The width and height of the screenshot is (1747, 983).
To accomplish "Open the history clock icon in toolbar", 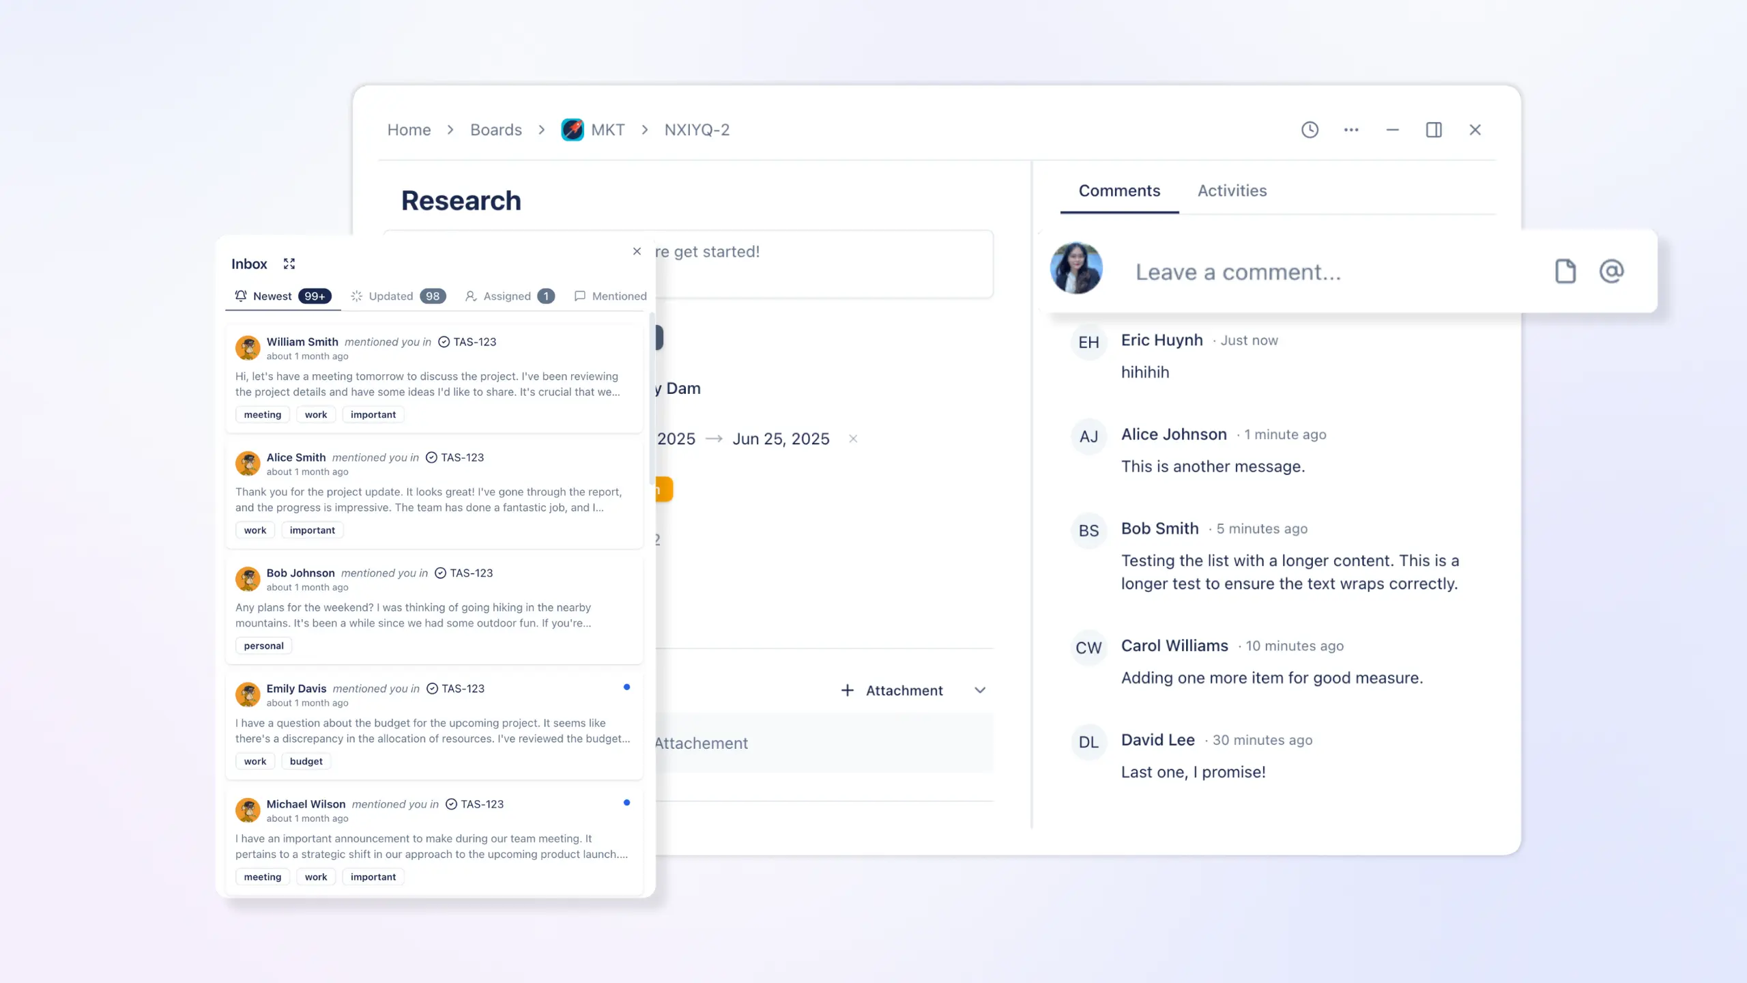I will pyautogui.click(x=1310, y=129).
